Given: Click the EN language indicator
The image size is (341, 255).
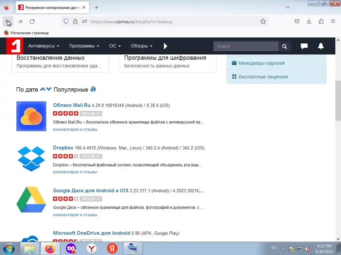Looking at the screenshot, I should [274, 248].
